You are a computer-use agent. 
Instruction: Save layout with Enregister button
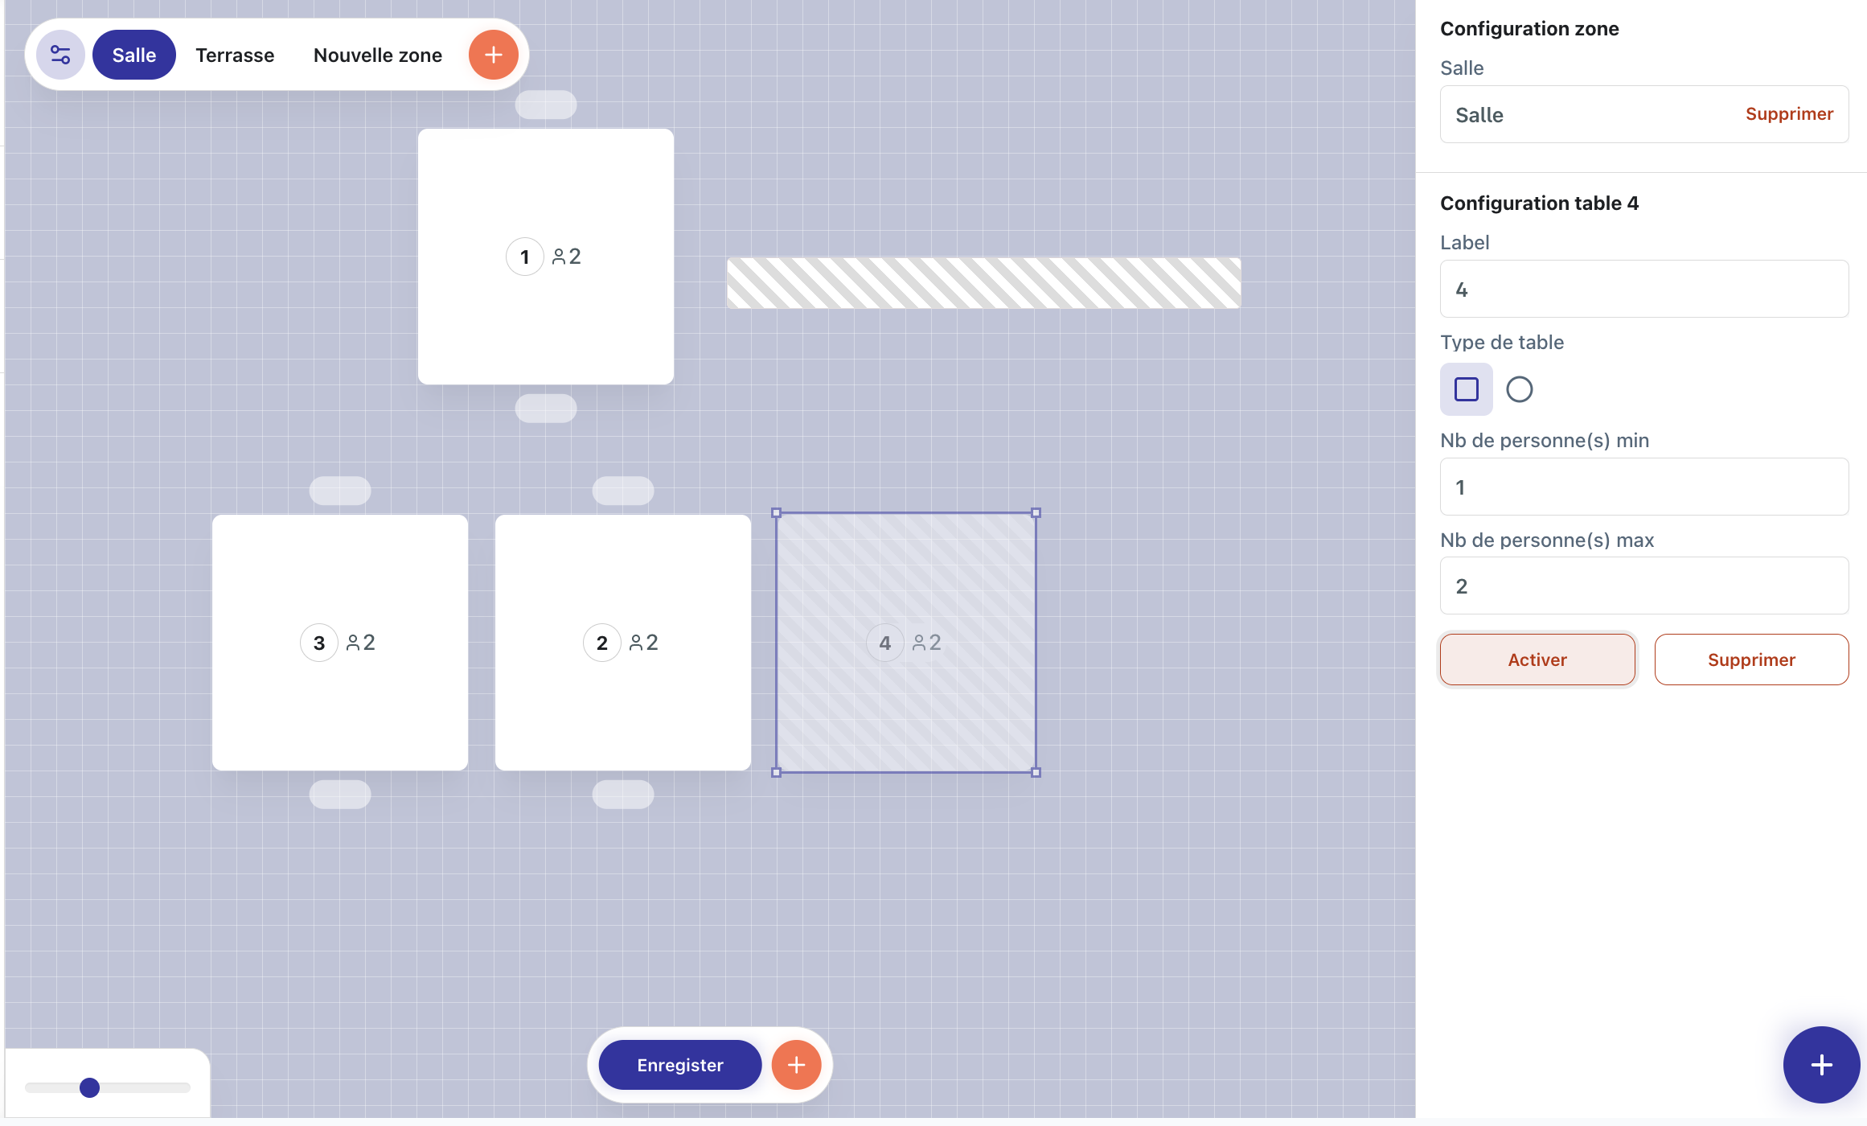pos(679,1065)
